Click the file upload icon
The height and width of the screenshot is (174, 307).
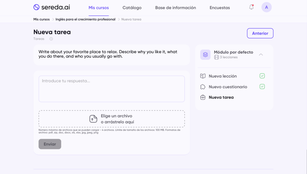pyautogui.click(x=93, y=119)
